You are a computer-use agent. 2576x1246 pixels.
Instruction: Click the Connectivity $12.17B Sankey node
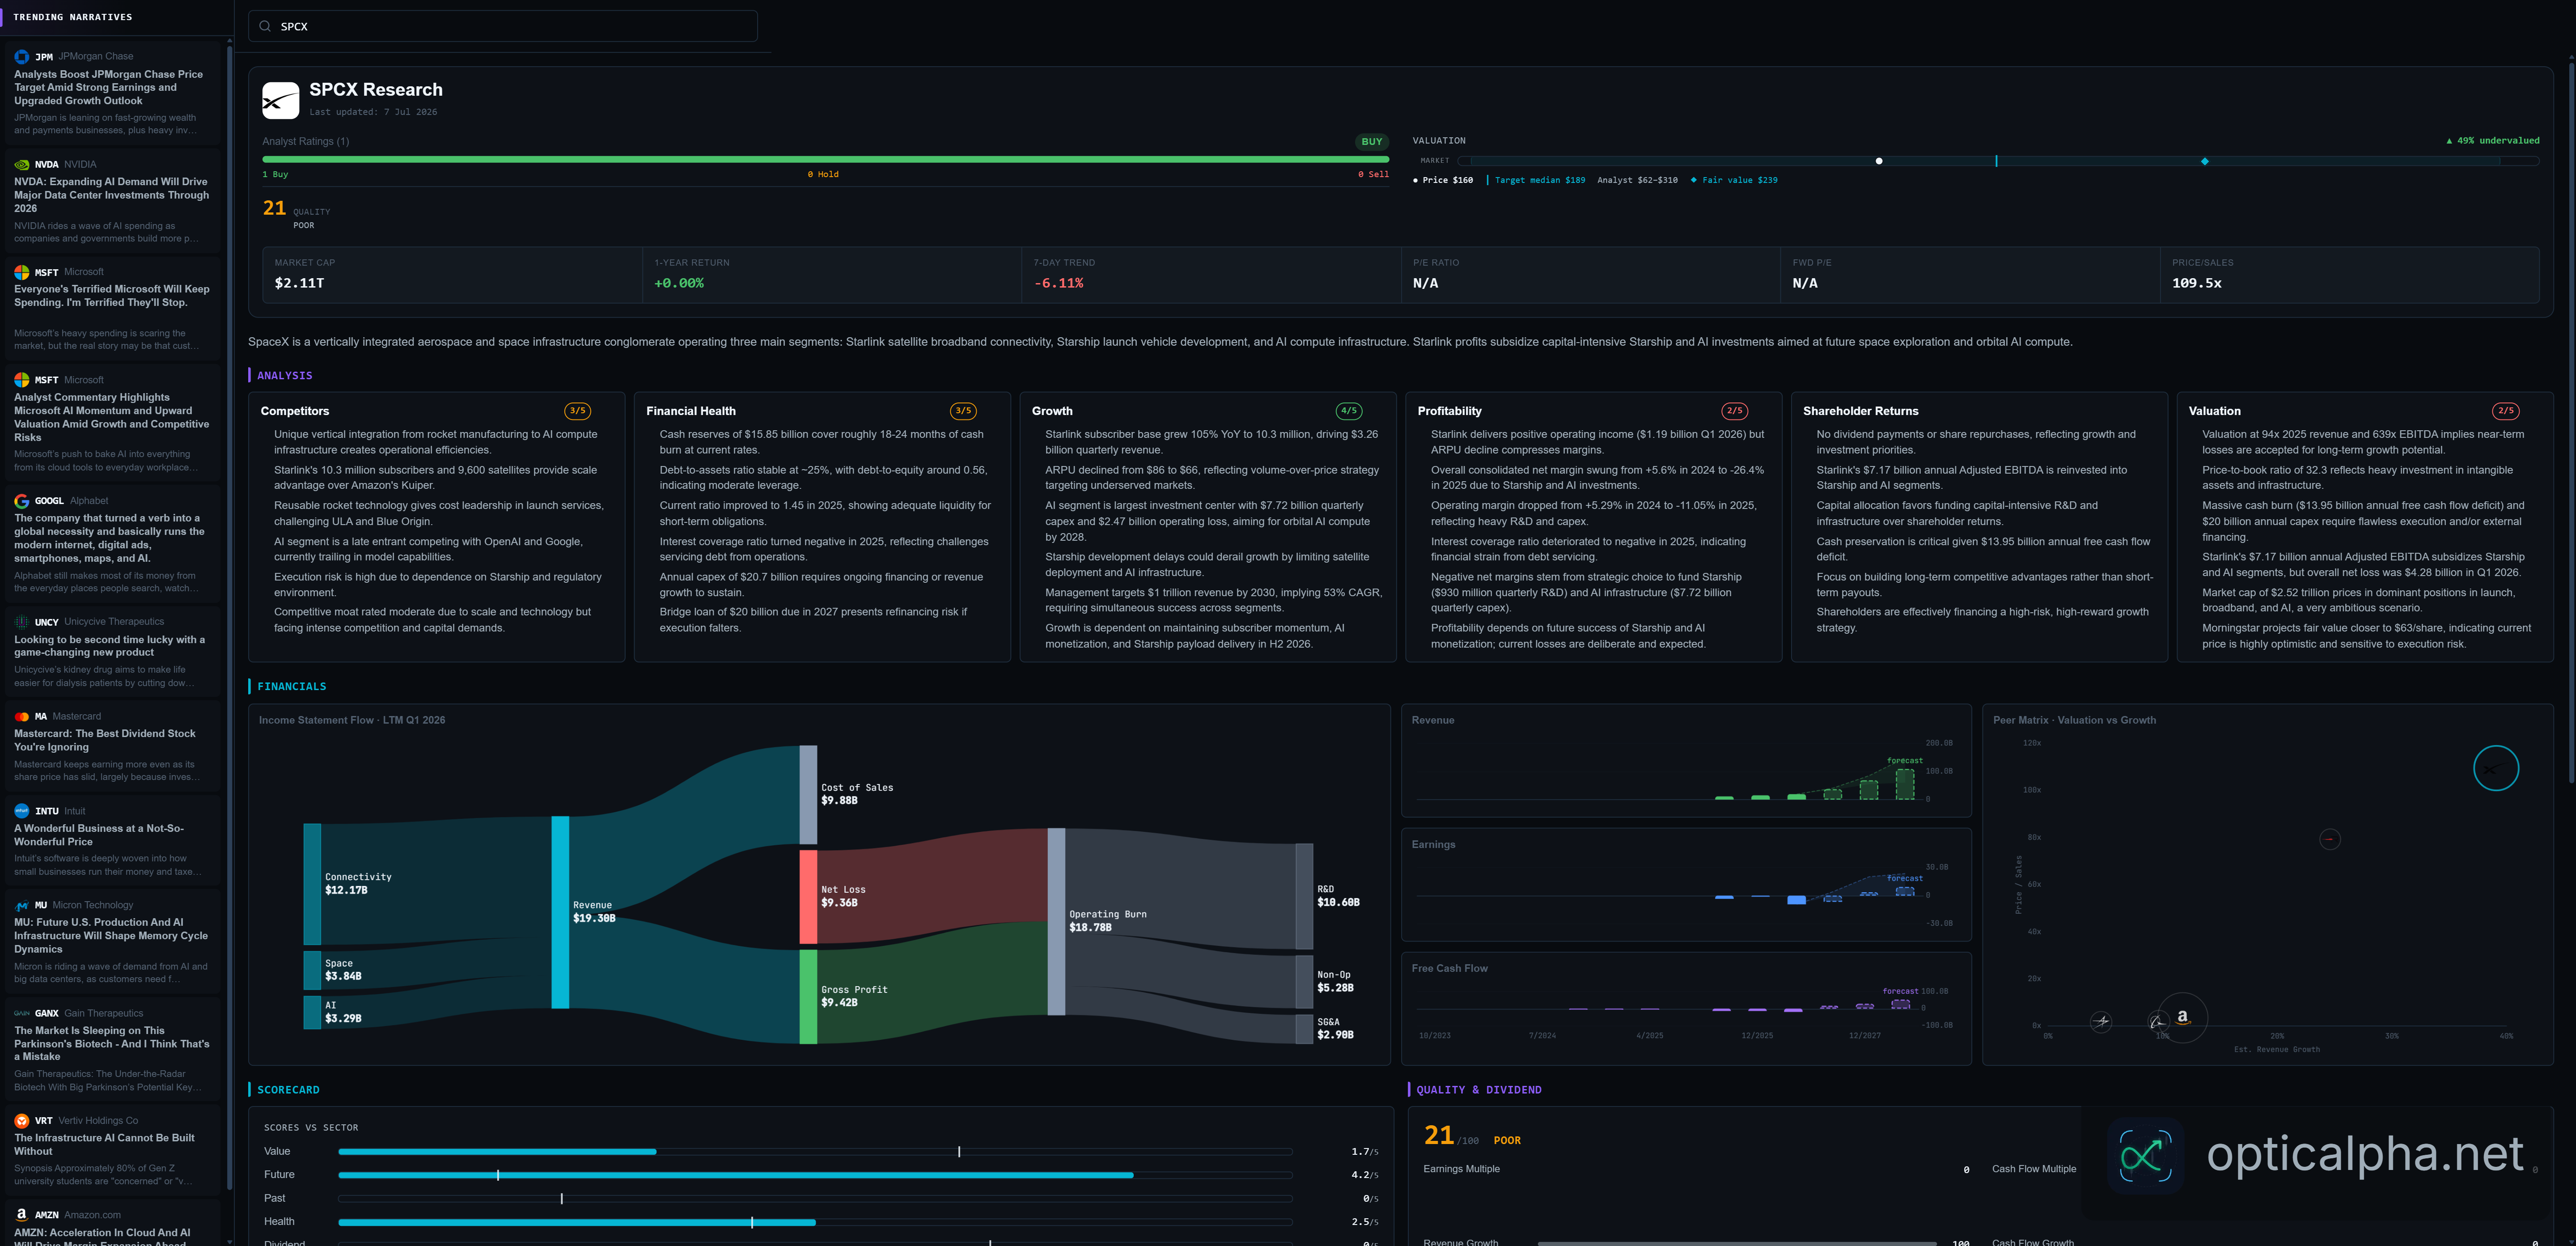(312, 884)
